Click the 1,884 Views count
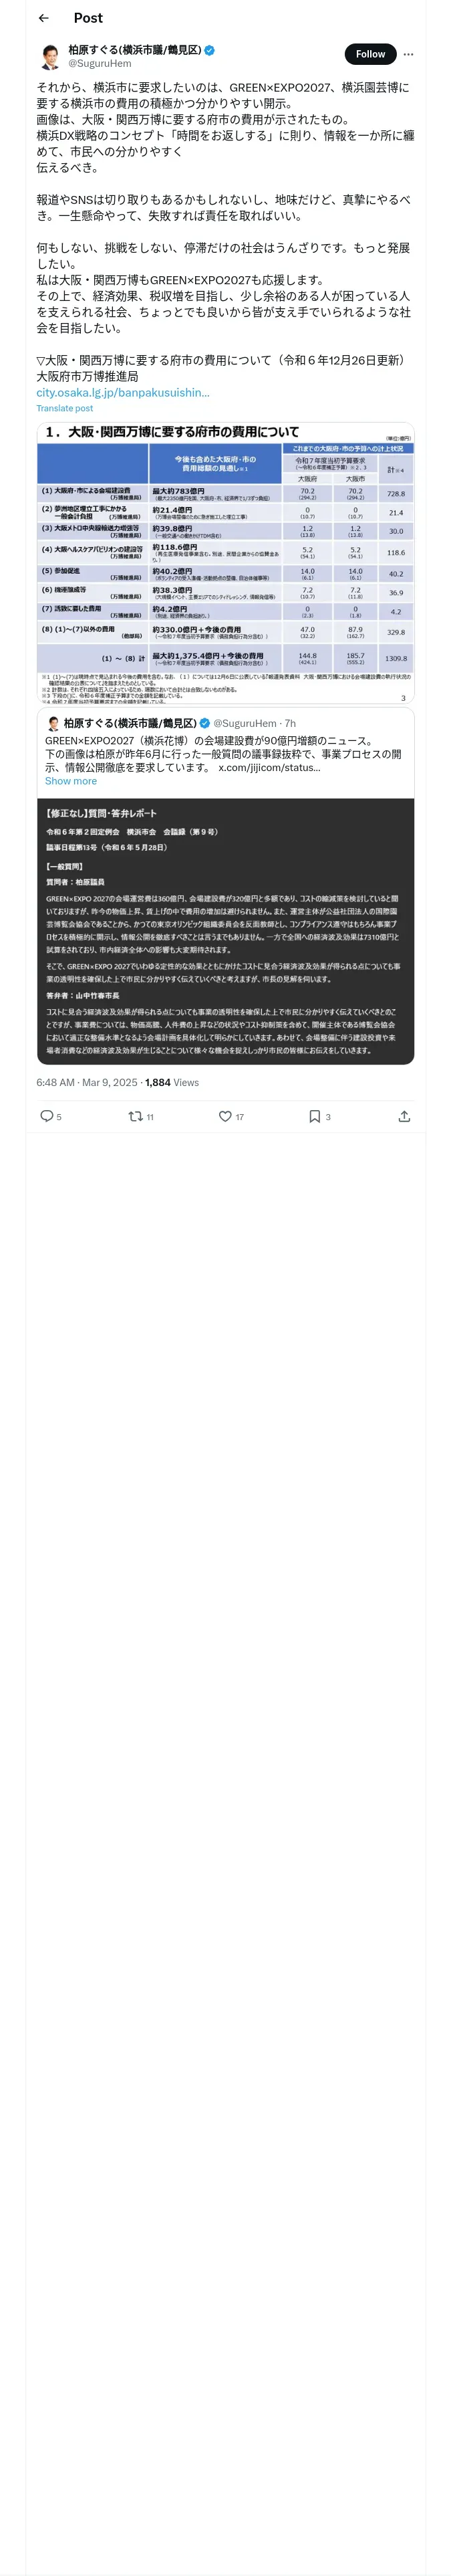Screen dimensions: 451x2576 [x=172, y=1082]
